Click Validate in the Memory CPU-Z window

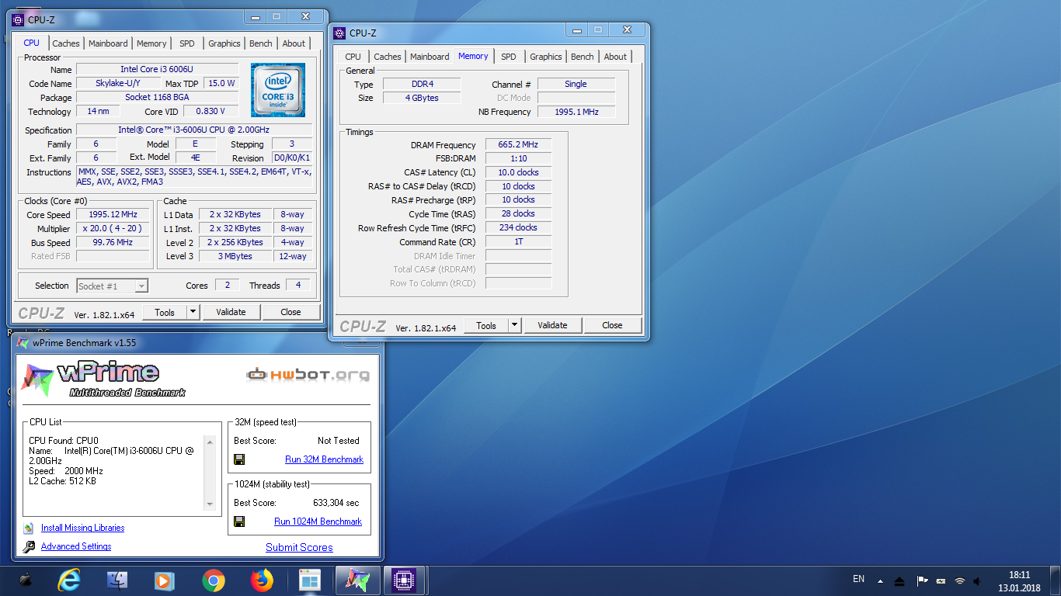(x=553, y=325)
